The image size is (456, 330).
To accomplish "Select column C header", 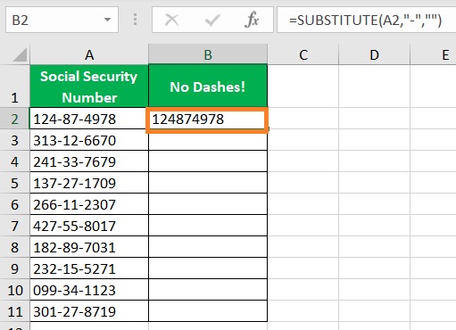I will 303,55.
